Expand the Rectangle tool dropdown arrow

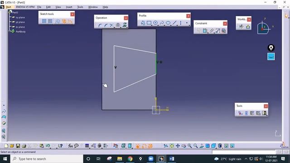point(152,25)
